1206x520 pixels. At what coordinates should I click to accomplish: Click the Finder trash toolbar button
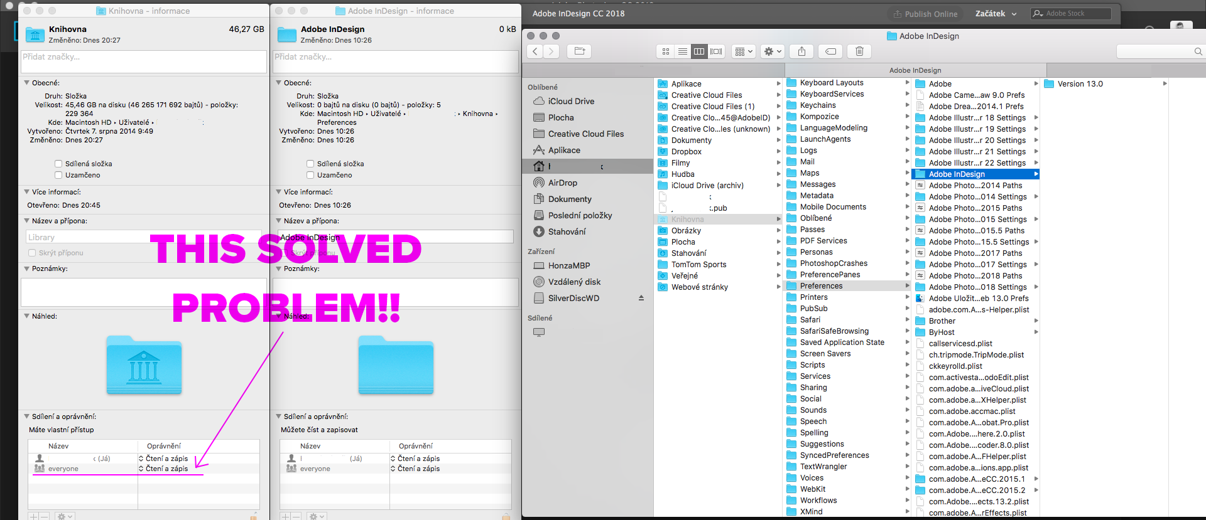tap(859, 51)
